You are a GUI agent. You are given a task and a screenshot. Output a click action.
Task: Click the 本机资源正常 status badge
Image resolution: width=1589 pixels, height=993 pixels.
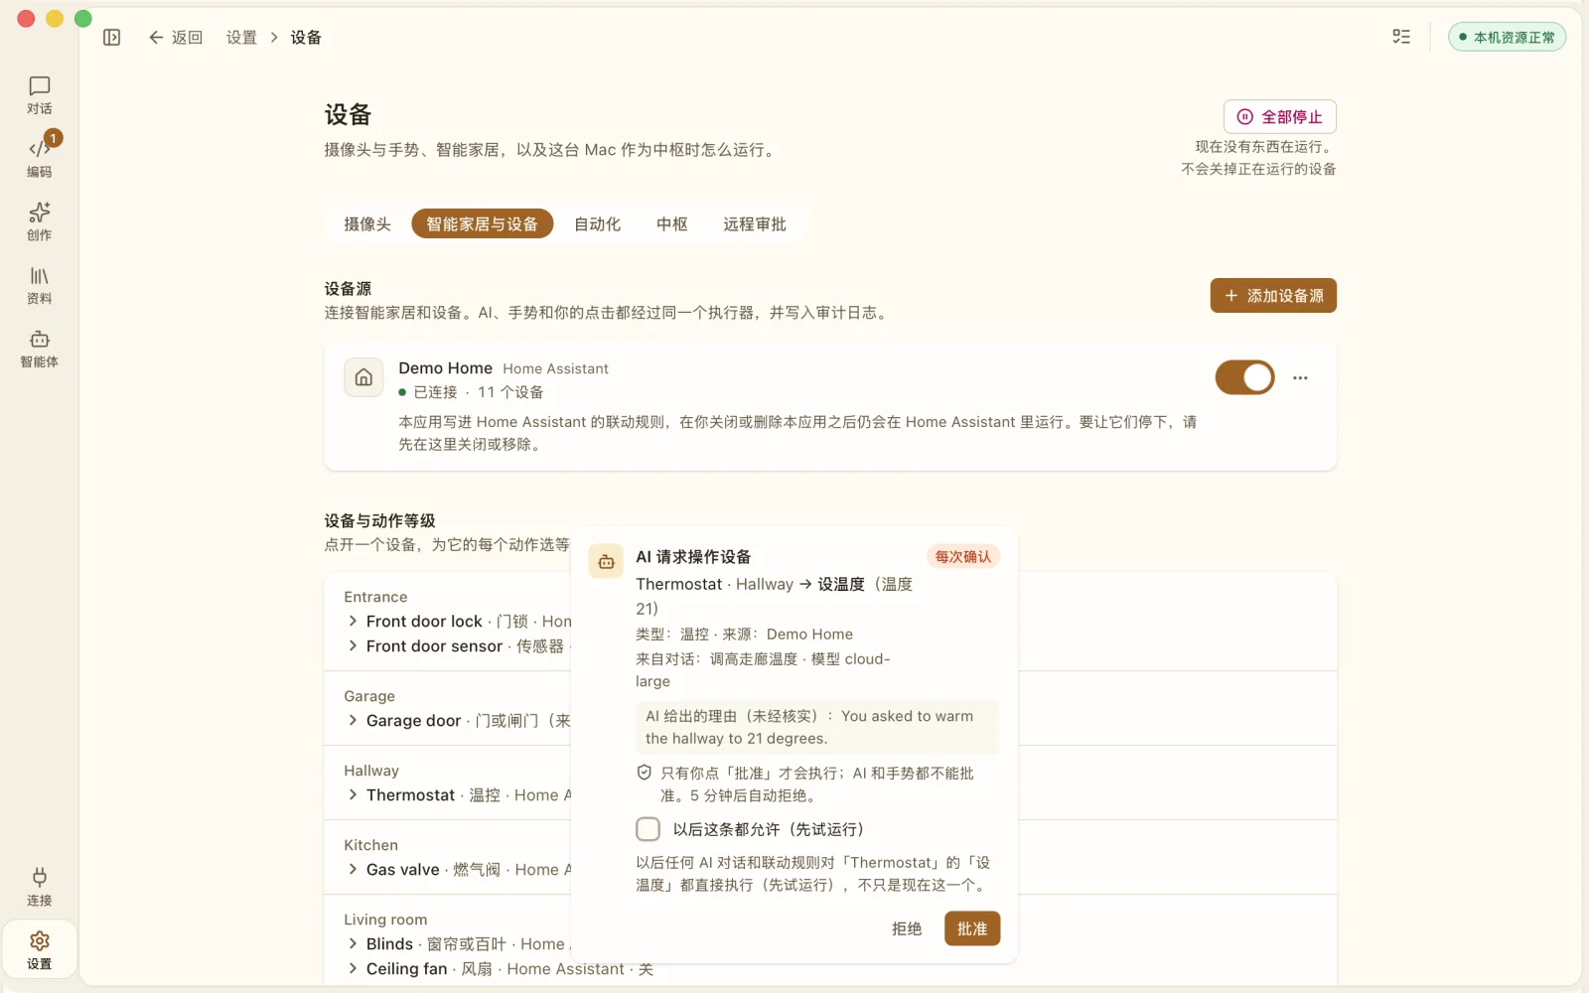[1507, 37]
